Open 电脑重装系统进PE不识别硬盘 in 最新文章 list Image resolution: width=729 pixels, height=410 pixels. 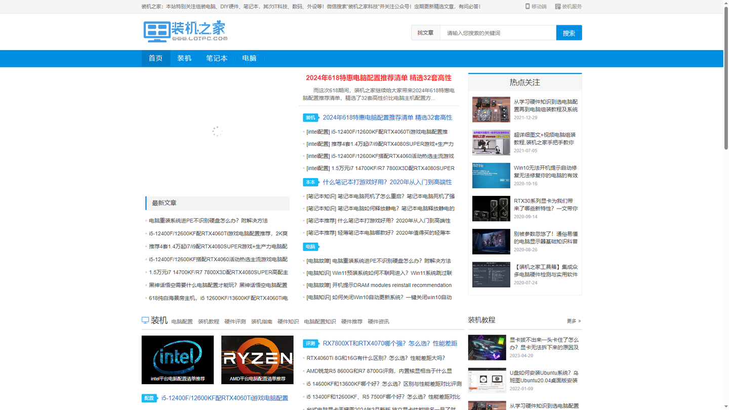pos(209,221)
